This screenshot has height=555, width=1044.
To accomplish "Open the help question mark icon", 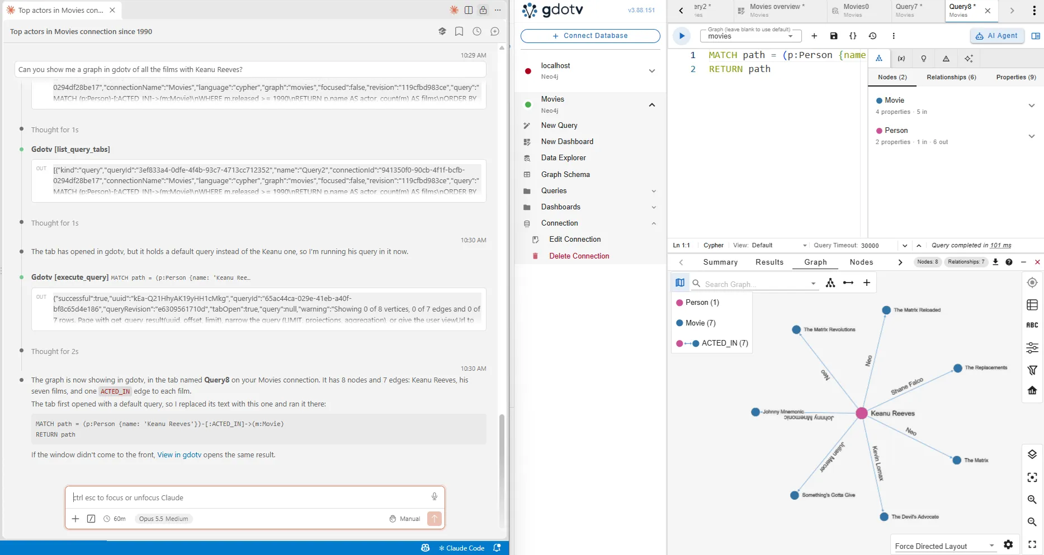I will tap(1009, 262).
